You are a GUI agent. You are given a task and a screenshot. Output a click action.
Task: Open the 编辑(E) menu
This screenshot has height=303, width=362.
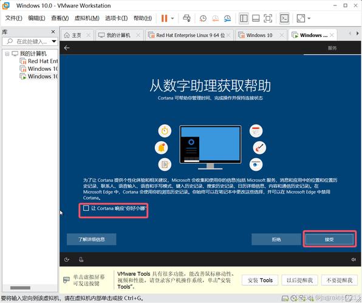(x=36, y=18)
